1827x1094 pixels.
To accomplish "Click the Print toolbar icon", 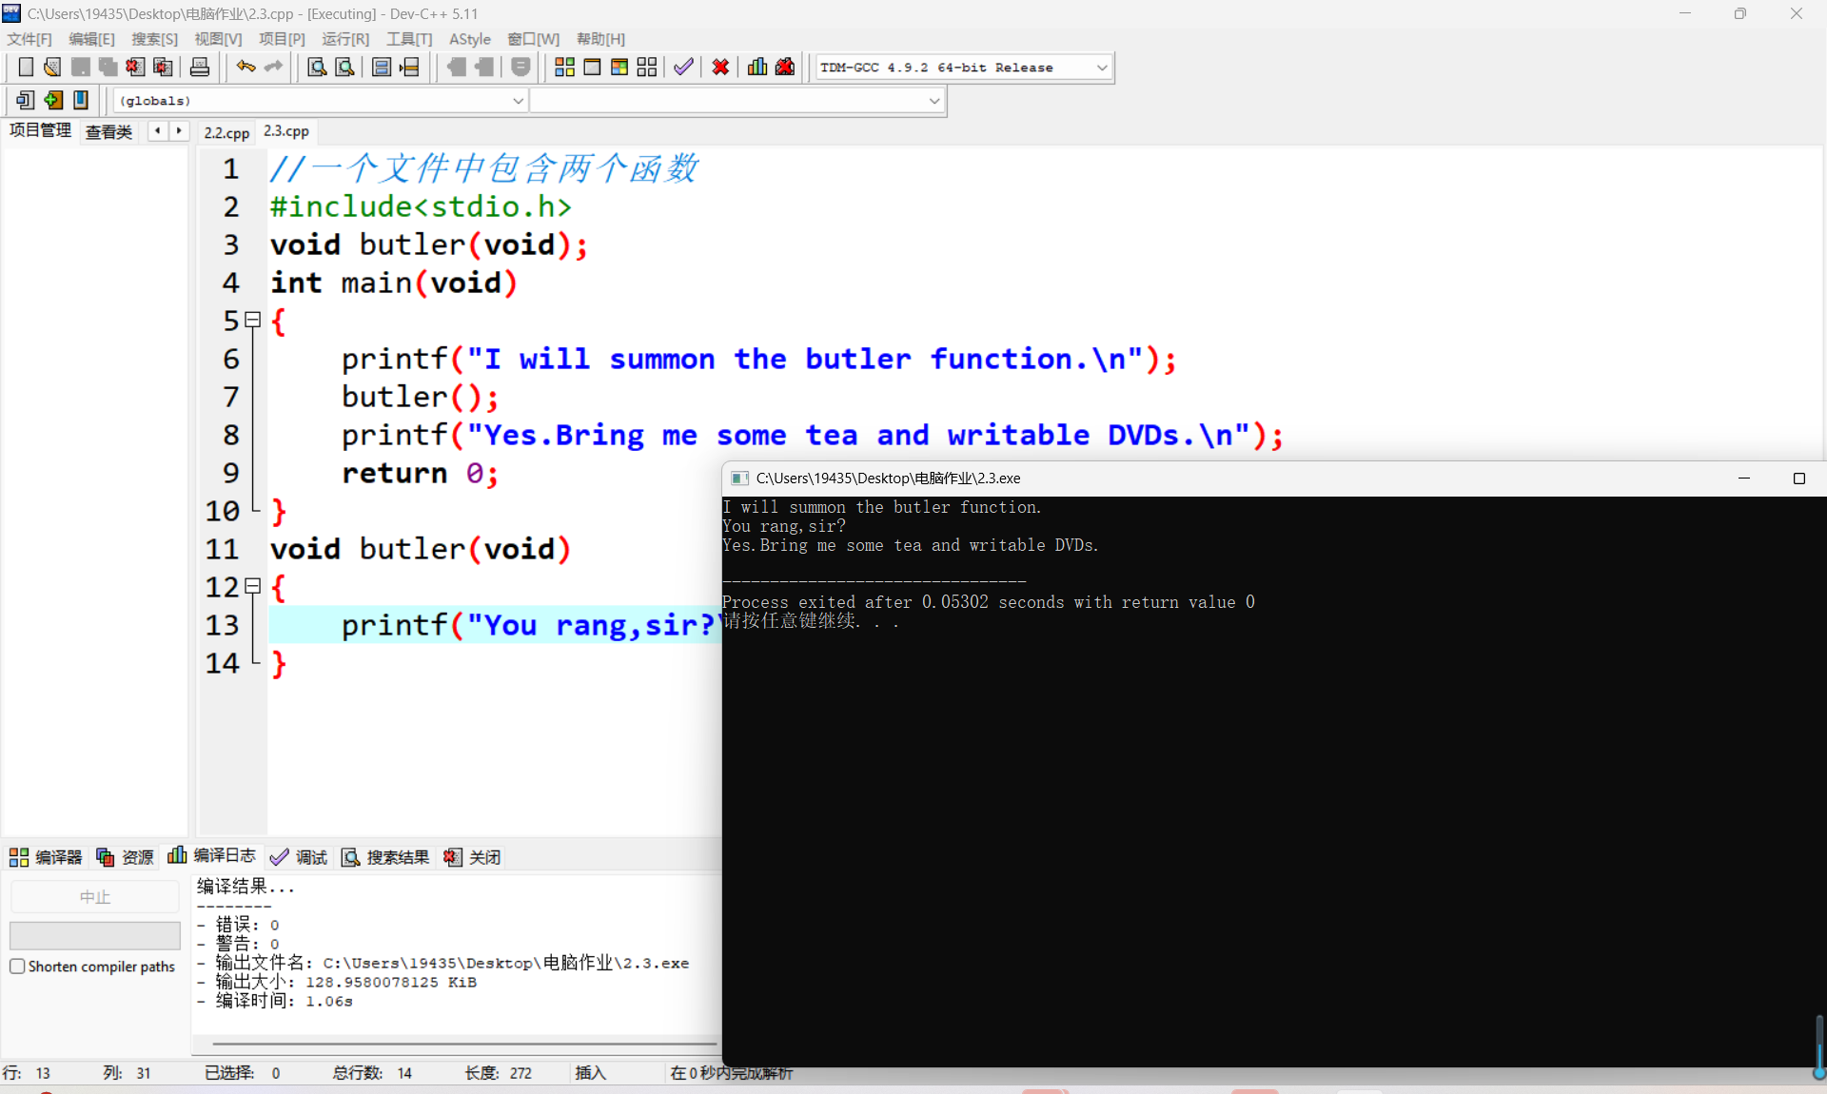I will (200, 67).
